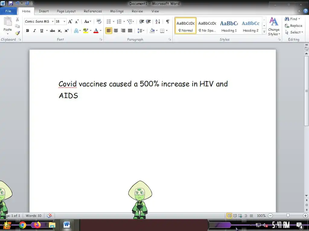309x231 pixels.
Task: Toggle Align Text Left
Action: pos(109,31)
